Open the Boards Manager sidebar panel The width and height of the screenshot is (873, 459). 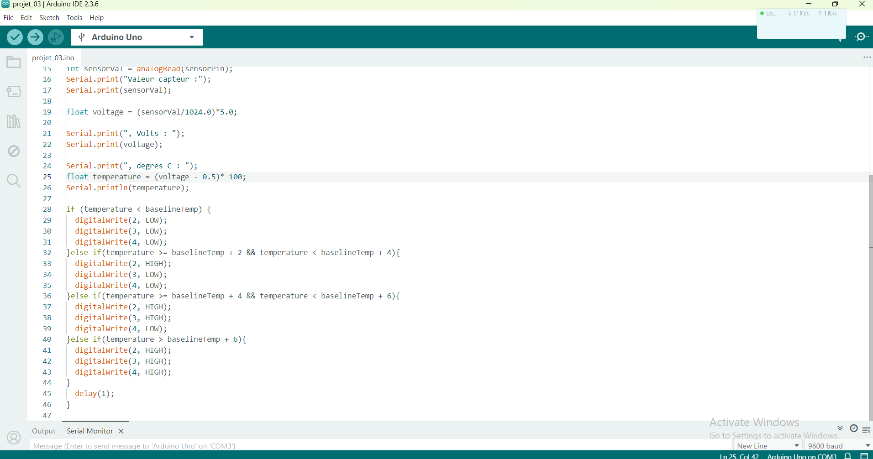point(14,91)
